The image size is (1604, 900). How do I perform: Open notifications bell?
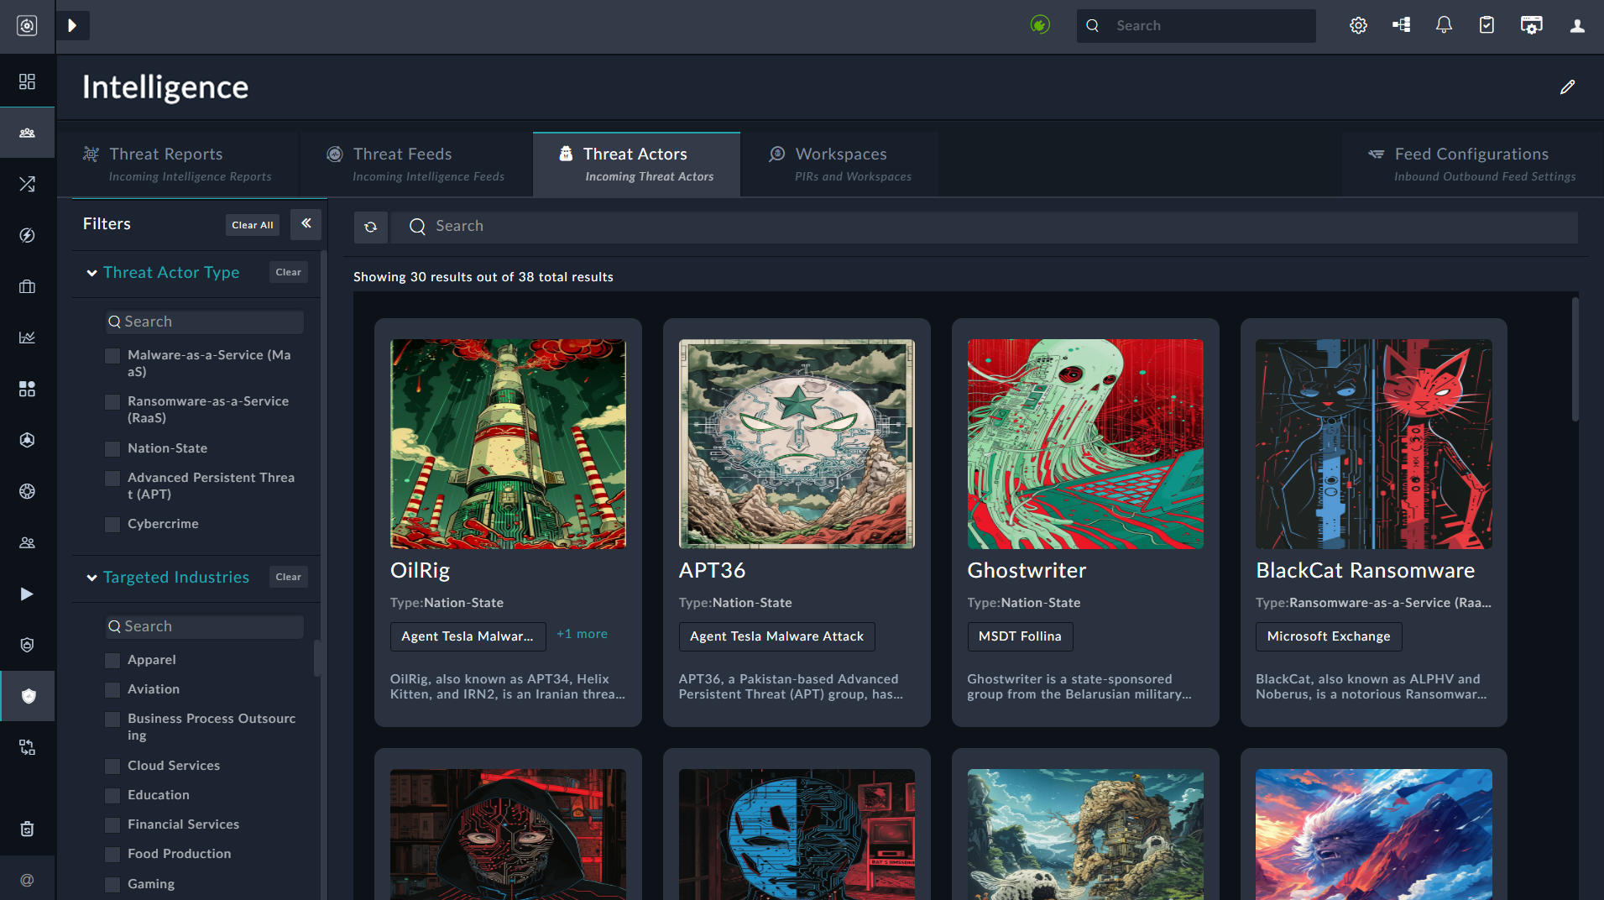pyautogui.click(x=1444, y=25)
